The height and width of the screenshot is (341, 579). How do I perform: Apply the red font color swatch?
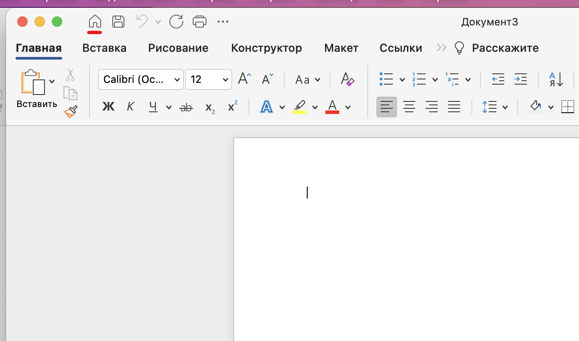[332, 107]
